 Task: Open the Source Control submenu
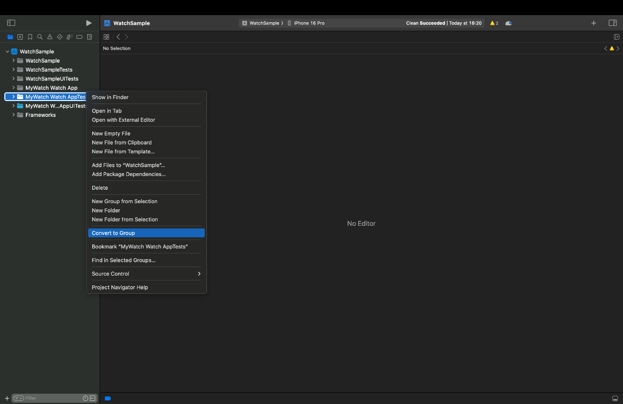click(146, 274)
